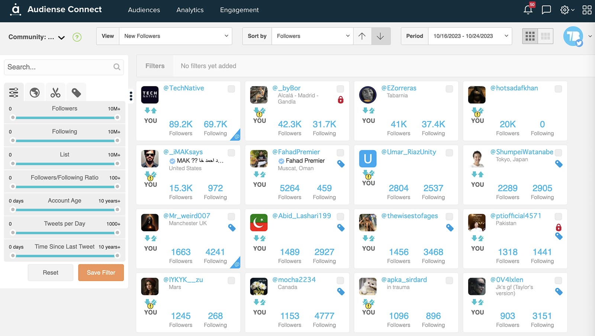Open the messages chat icon in top bar
Image resolution: width=595 pixels, height=336 pixels.
(546, 10)
